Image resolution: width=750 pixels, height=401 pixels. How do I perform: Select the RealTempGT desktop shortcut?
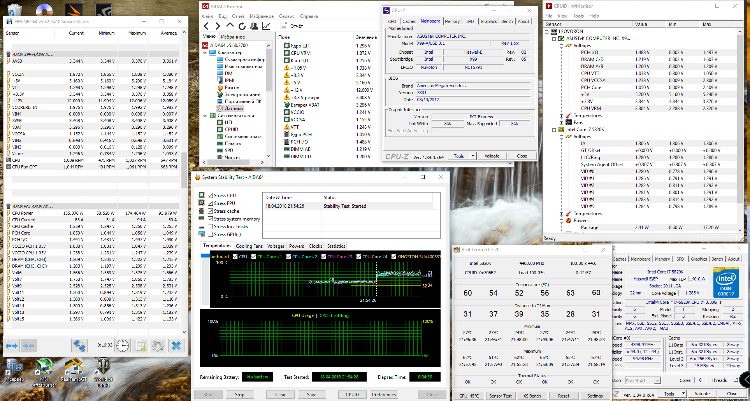click(x=74, y=370)
